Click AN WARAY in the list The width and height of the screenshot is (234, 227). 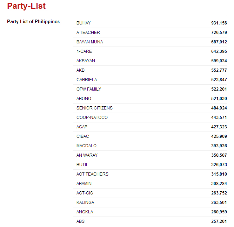(x=87, y=155)
